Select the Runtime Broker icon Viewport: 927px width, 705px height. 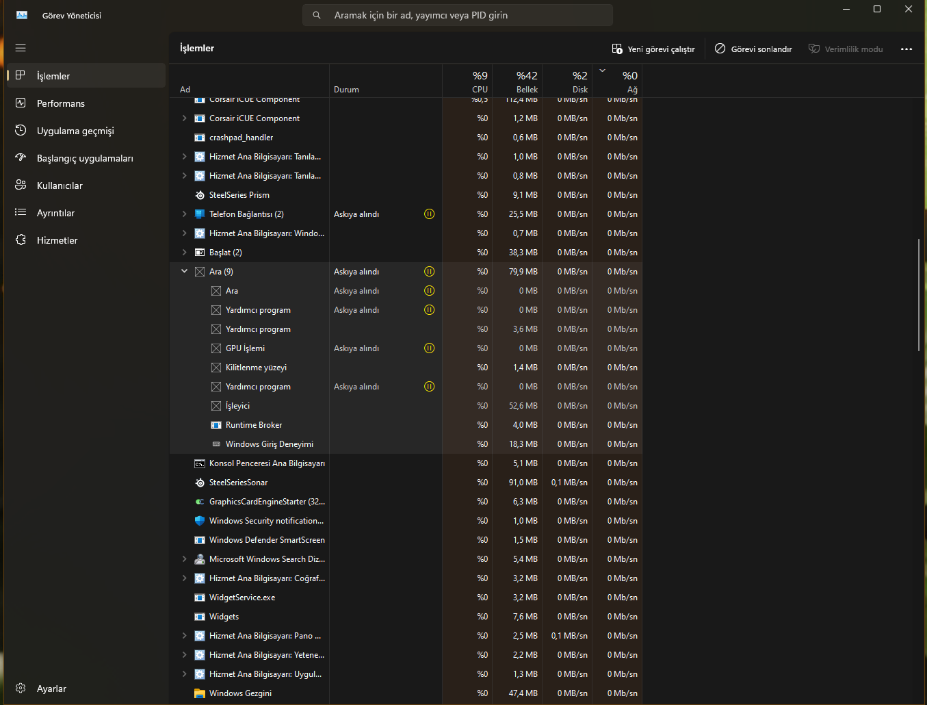point(216,425)
